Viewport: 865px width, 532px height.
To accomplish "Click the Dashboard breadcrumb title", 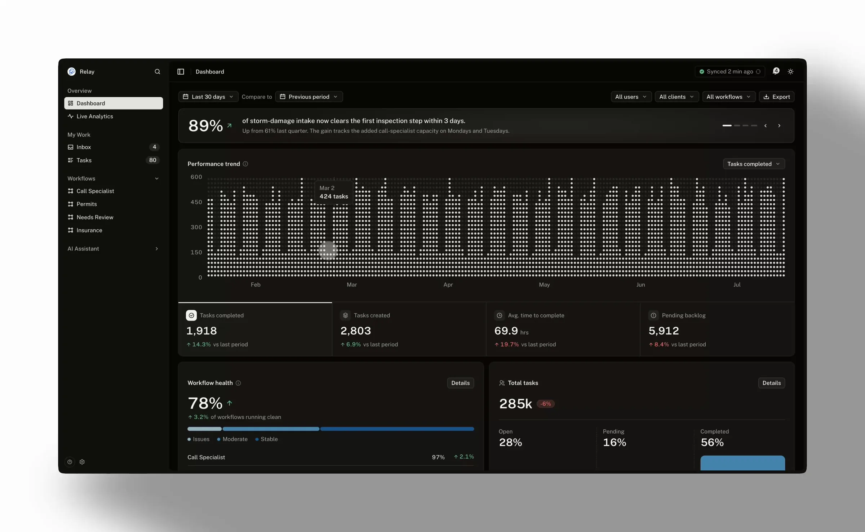I will point(210,71).
